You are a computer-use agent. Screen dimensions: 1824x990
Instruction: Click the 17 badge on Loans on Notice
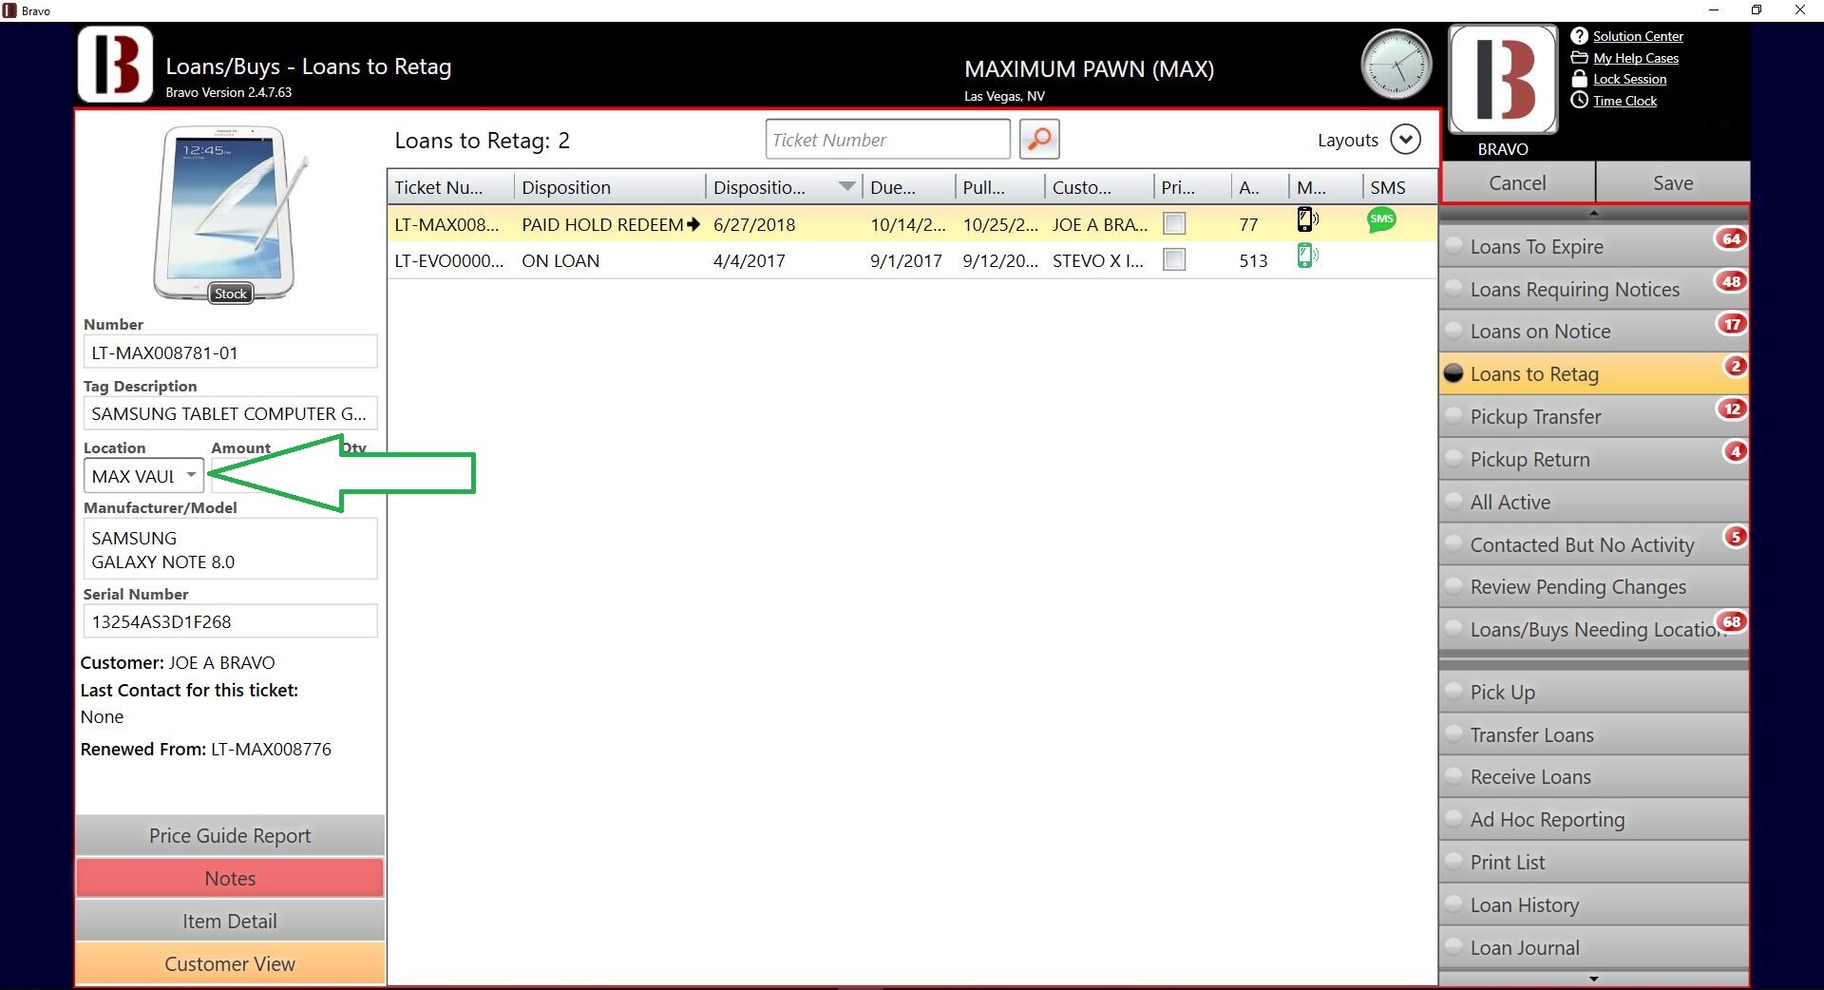point(1732,324)
